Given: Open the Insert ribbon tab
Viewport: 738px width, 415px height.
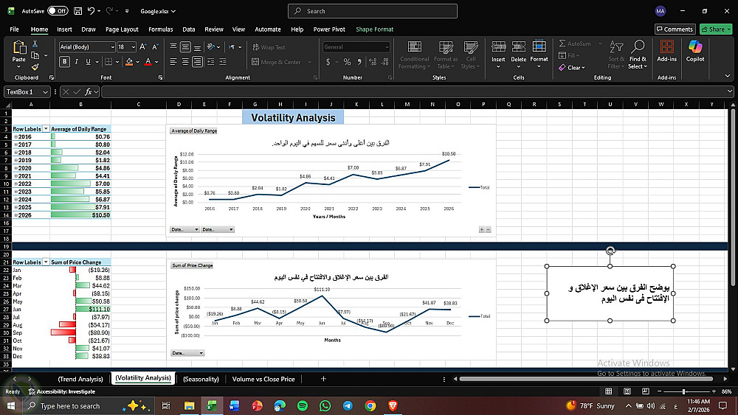Looking at the screenshot, I should click(x=64, y=29).
